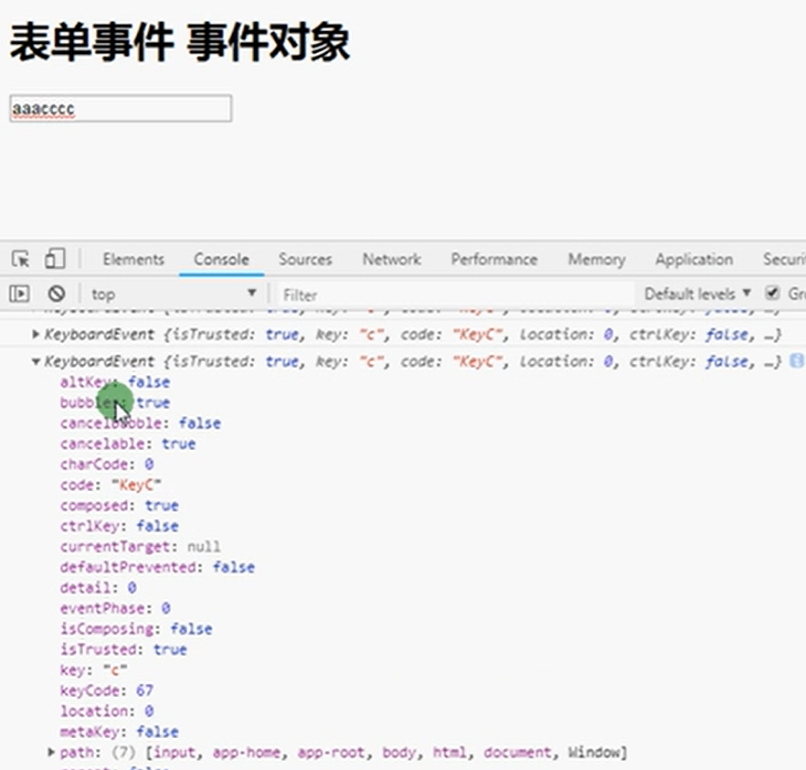The image size is (806, 770).
Task: Open the Application tab
Action: click(694, 259)
